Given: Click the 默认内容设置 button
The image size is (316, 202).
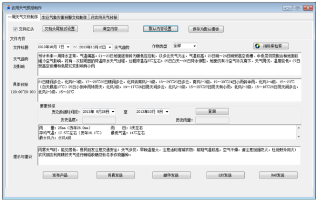Looking at the screenshot, I should click(160, 28).
